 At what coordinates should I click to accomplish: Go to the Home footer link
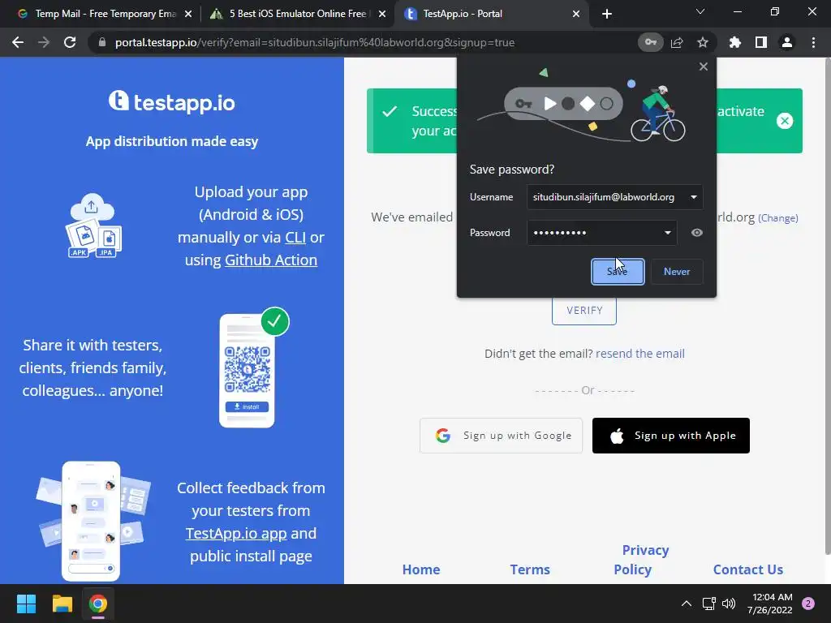[x=421, y=569]
